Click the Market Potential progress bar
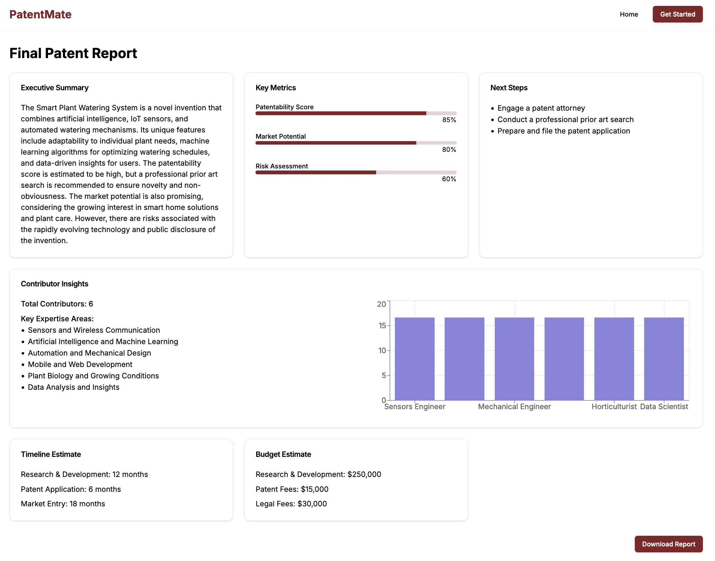 tap(356, 143)
